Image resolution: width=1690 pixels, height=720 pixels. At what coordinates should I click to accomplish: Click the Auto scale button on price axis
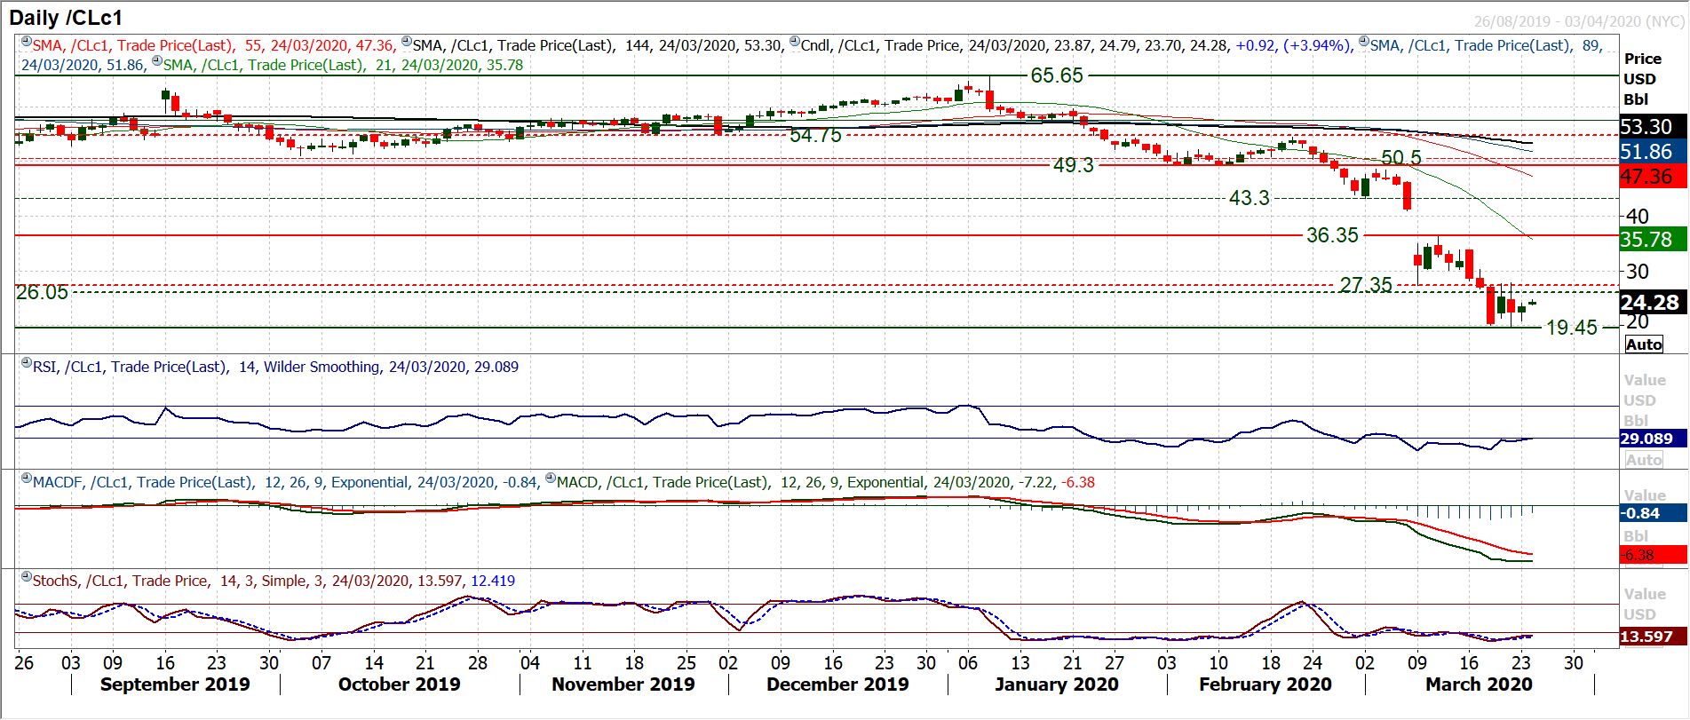[x=1644, y=344]
